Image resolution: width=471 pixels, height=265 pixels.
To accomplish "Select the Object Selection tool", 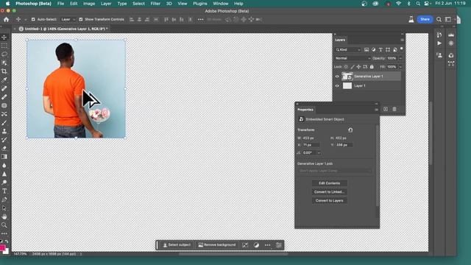I will click(4, 63).
